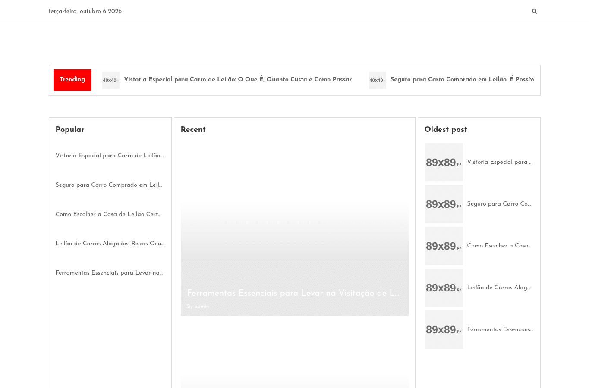Click the red Trending label
589x388 pixels.
[x=72, y=80]
